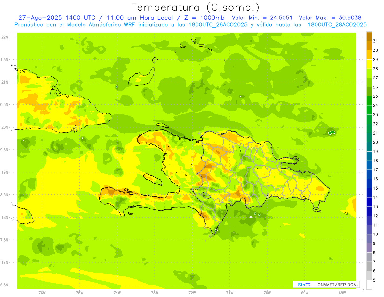Click the 'Z = 1000mb' pressure level text
Viewport: 384px width, 297px height.
click(x=203, y=18)
